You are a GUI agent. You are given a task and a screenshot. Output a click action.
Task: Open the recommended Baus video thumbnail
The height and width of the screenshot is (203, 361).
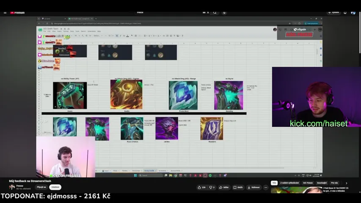point(297,190)
